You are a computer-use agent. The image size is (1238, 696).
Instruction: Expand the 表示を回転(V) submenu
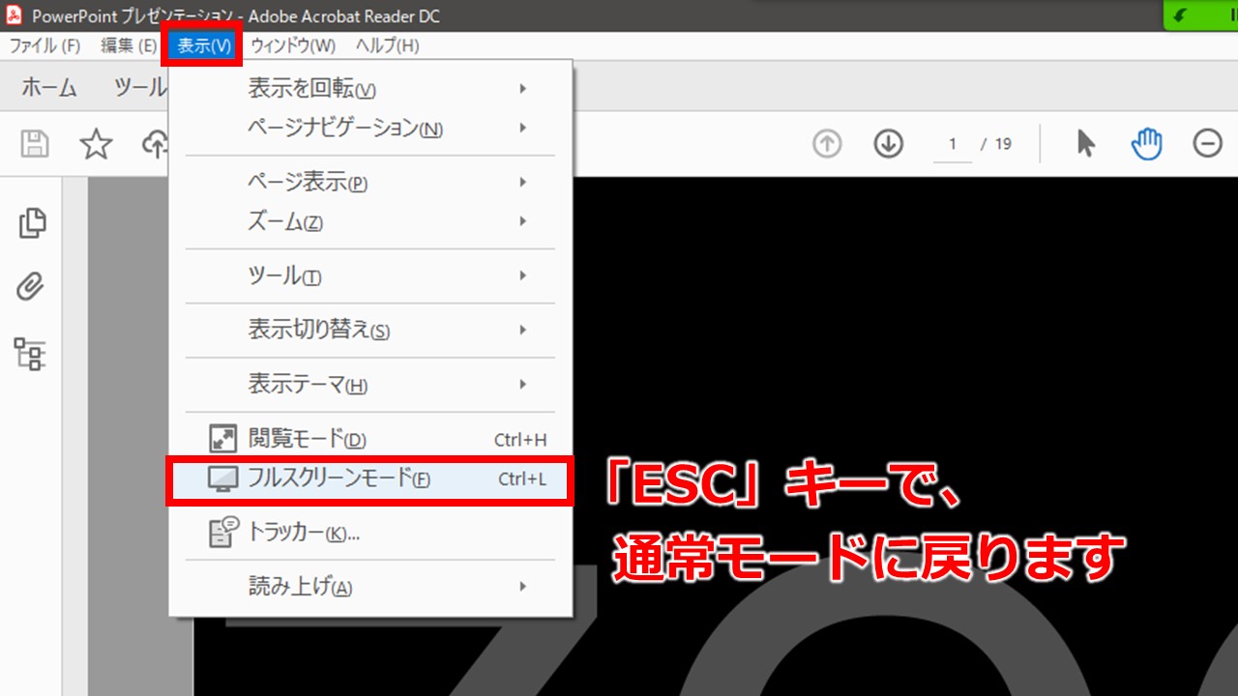pos(370,89)
